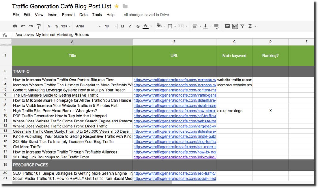Screen dimensions: 318x188
Task: Open the Data menu
Action: pos(83,15)
